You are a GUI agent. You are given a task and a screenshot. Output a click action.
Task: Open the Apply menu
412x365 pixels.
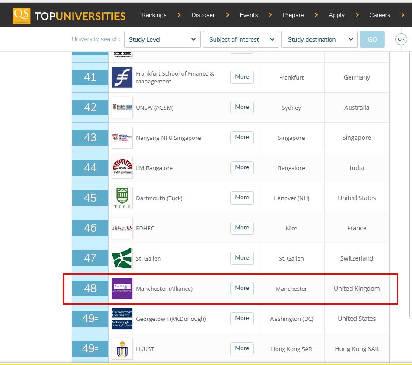point(336,15)
